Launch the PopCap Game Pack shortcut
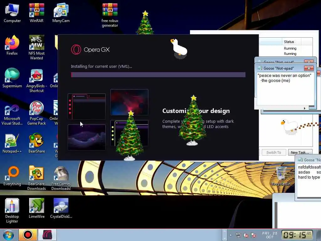Image resolution: width=321 pixels, height=241 pixels. click(36, 113)
